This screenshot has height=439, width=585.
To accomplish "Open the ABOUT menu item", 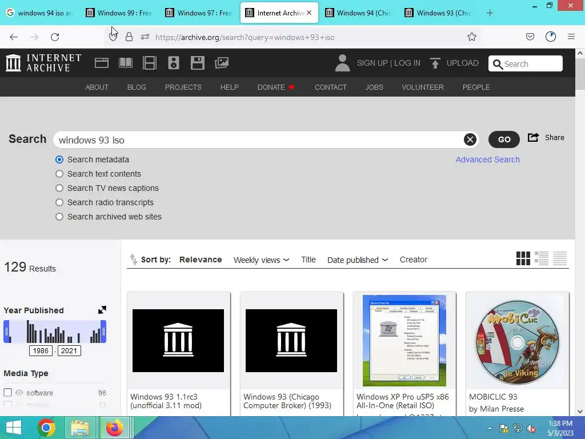I will click(97, 87).
